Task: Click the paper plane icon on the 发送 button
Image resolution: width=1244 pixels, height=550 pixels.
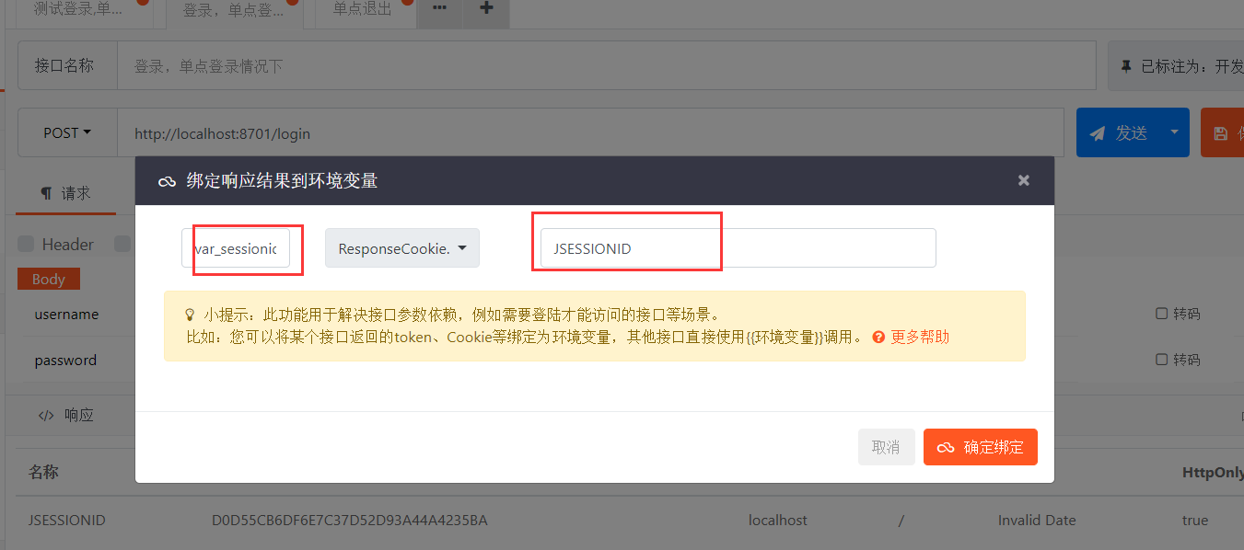Action: coord(1098,132)
